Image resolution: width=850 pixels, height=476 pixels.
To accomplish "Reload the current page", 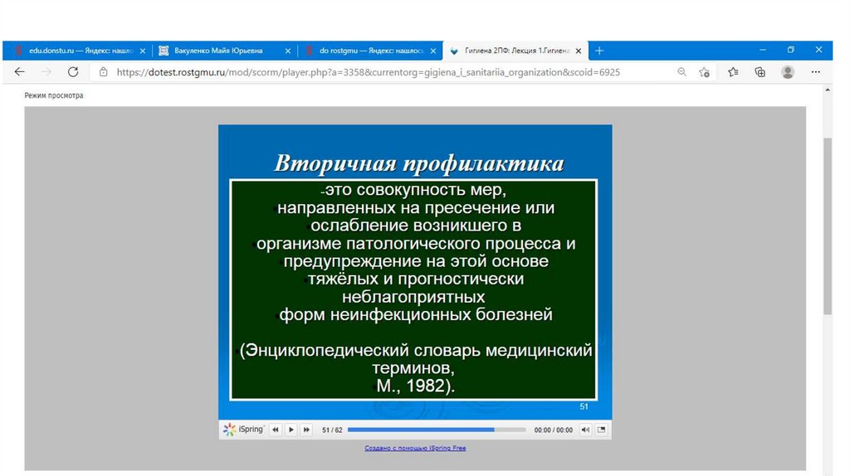I will [x=73, y=71].
